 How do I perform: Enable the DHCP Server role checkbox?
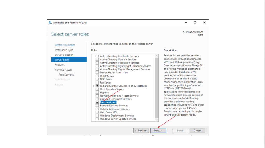pos(97,76)
